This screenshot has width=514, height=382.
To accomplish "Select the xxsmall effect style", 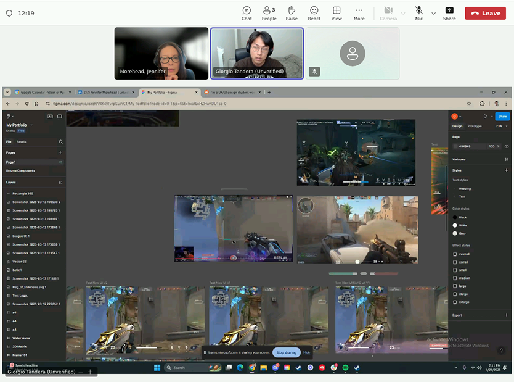I will pyautogui.click(x=461, y=254).
